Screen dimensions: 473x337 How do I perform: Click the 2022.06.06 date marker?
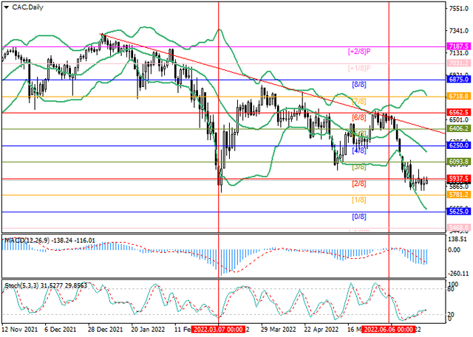(389, 331)
